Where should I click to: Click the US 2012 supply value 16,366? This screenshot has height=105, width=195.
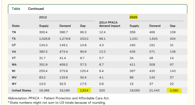coord(44,90)
